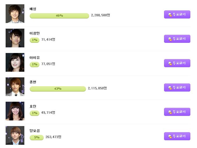The image size is (197, 148).
Task: Click the candidate name 예성
Action: pos(33,9)
